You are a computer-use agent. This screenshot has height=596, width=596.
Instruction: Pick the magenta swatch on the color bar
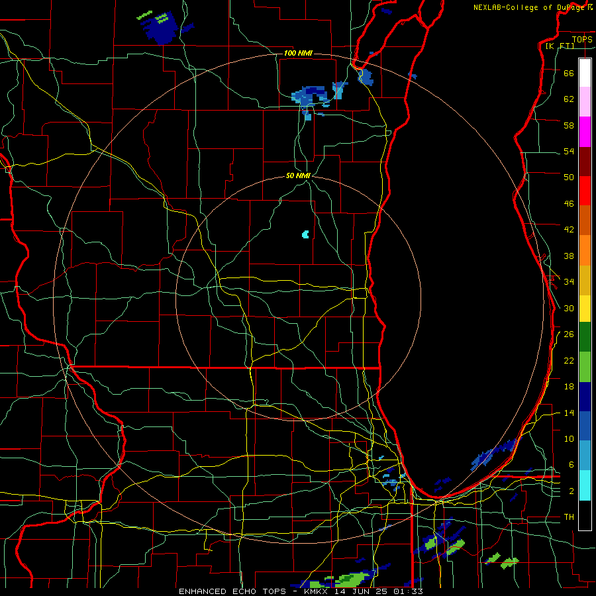click(x=585, y=132)
